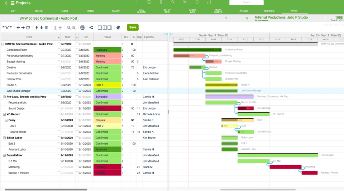Screen dimensions: 344x191
Task: Click the bar chart icon in header
Action: [209, 2]
